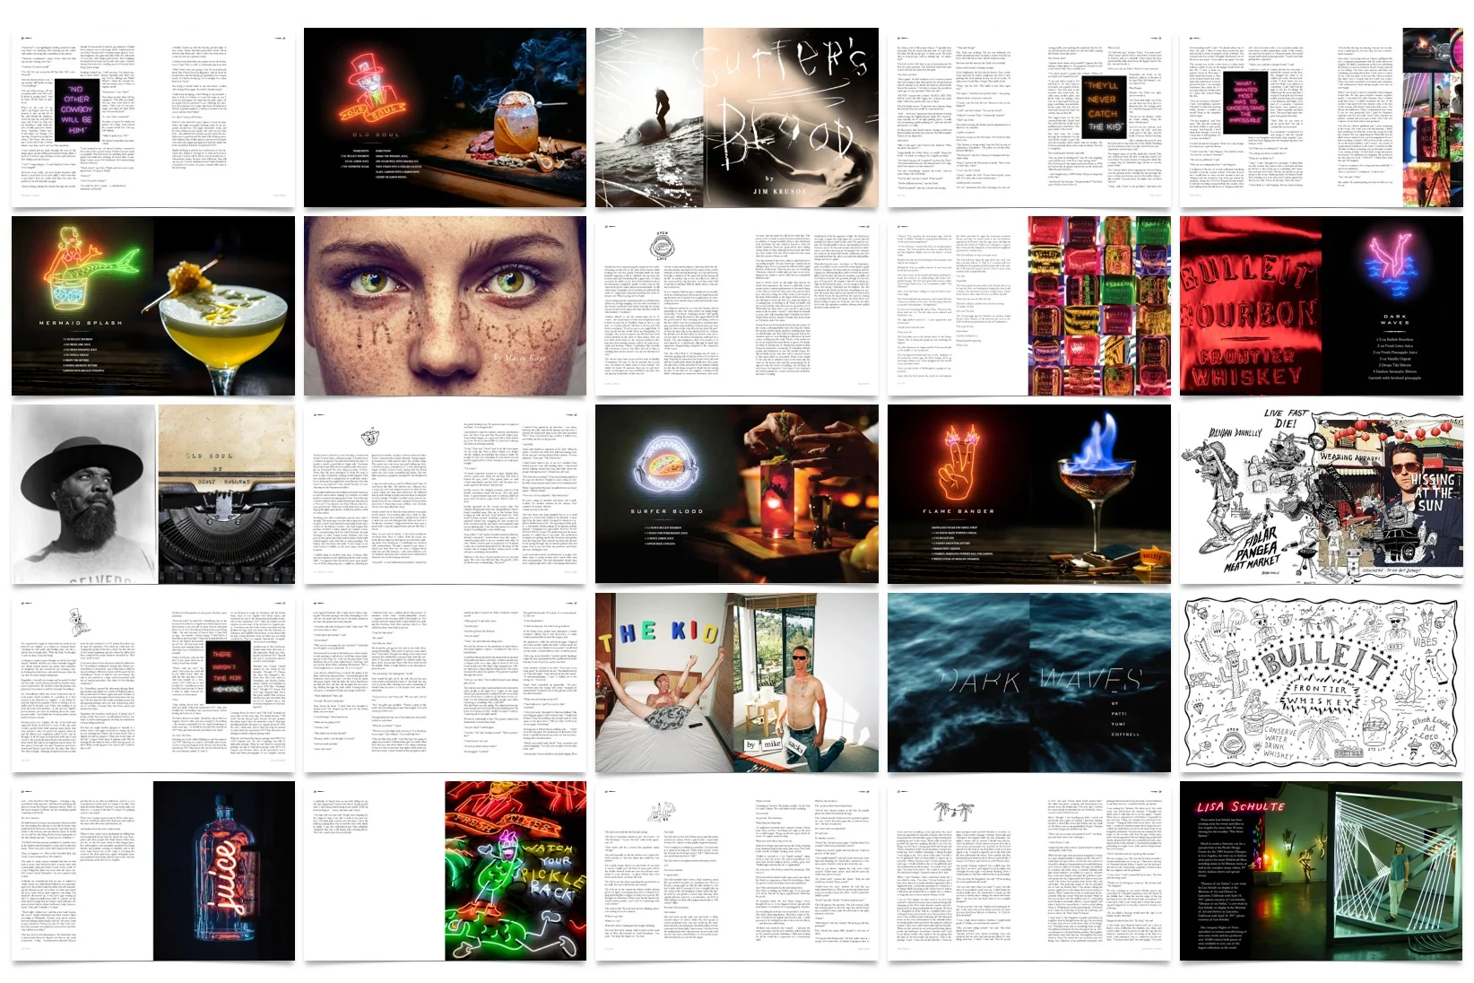
Task: Select text spread with palm tree illustration
Action: (1029, 871)
